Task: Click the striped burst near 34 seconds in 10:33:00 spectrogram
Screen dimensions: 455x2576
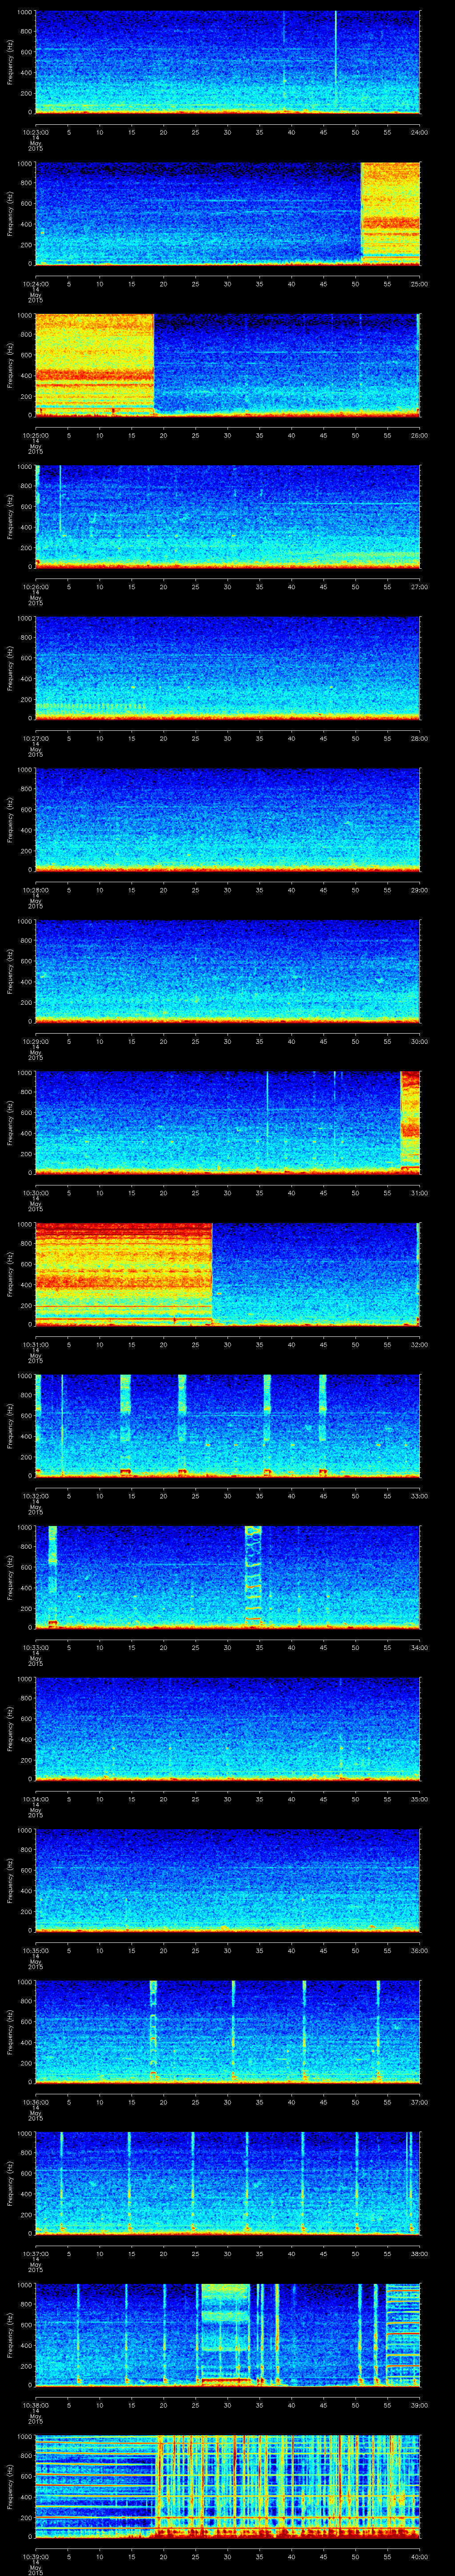Action: tap(253, 1576)
